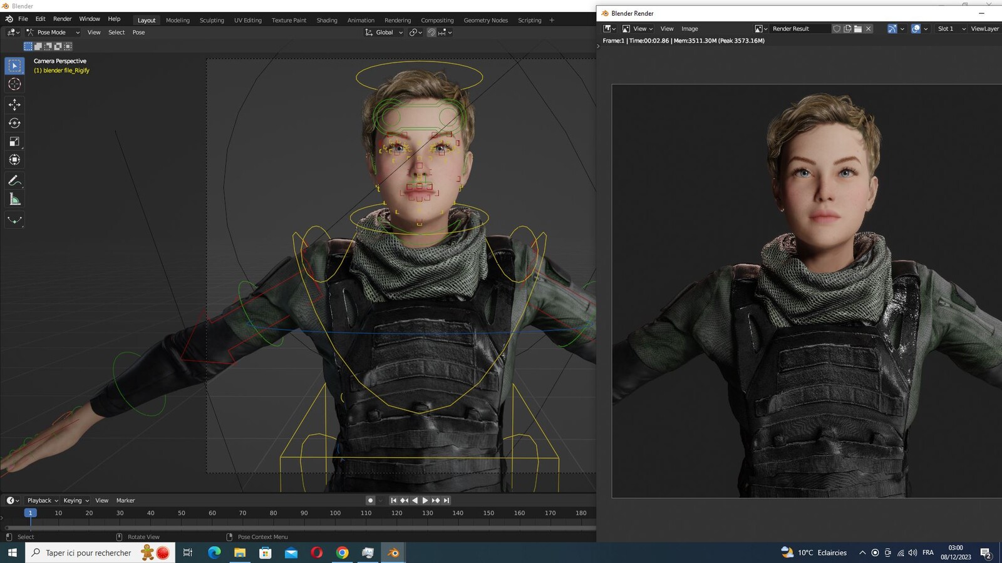This screenshot has height=563, width=1002.
Task: Open the File menu
Action: tap(23, 19)
